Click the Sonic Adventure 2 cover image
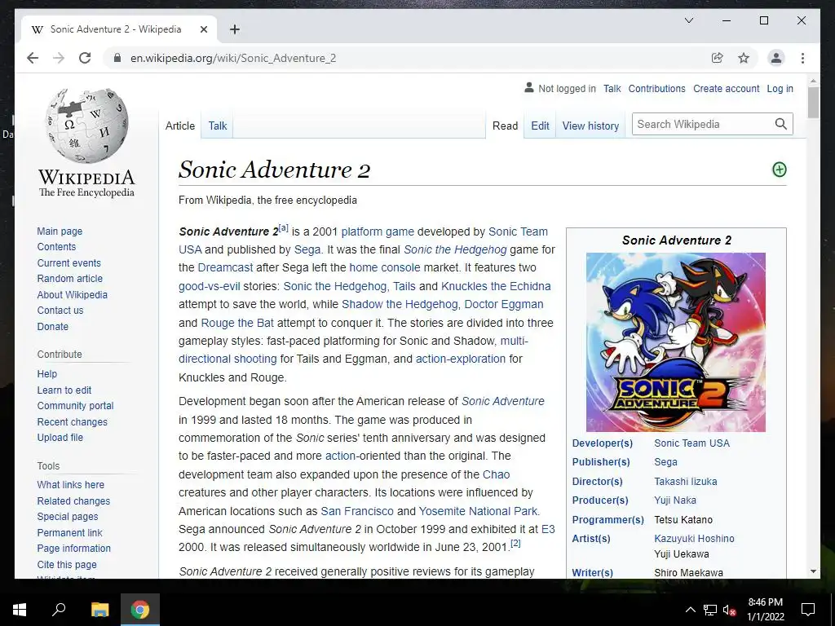The width and height of the screenshot is (835, 626). click(676, 342)
